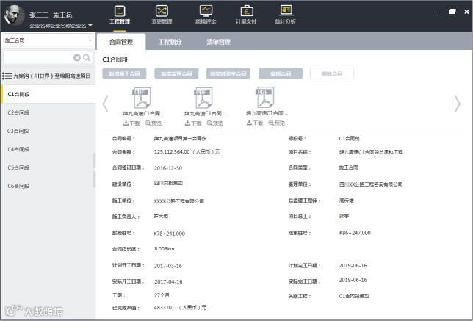Click the 新增试验室合同 button
The image size is (473, 321).
point(228,73)
